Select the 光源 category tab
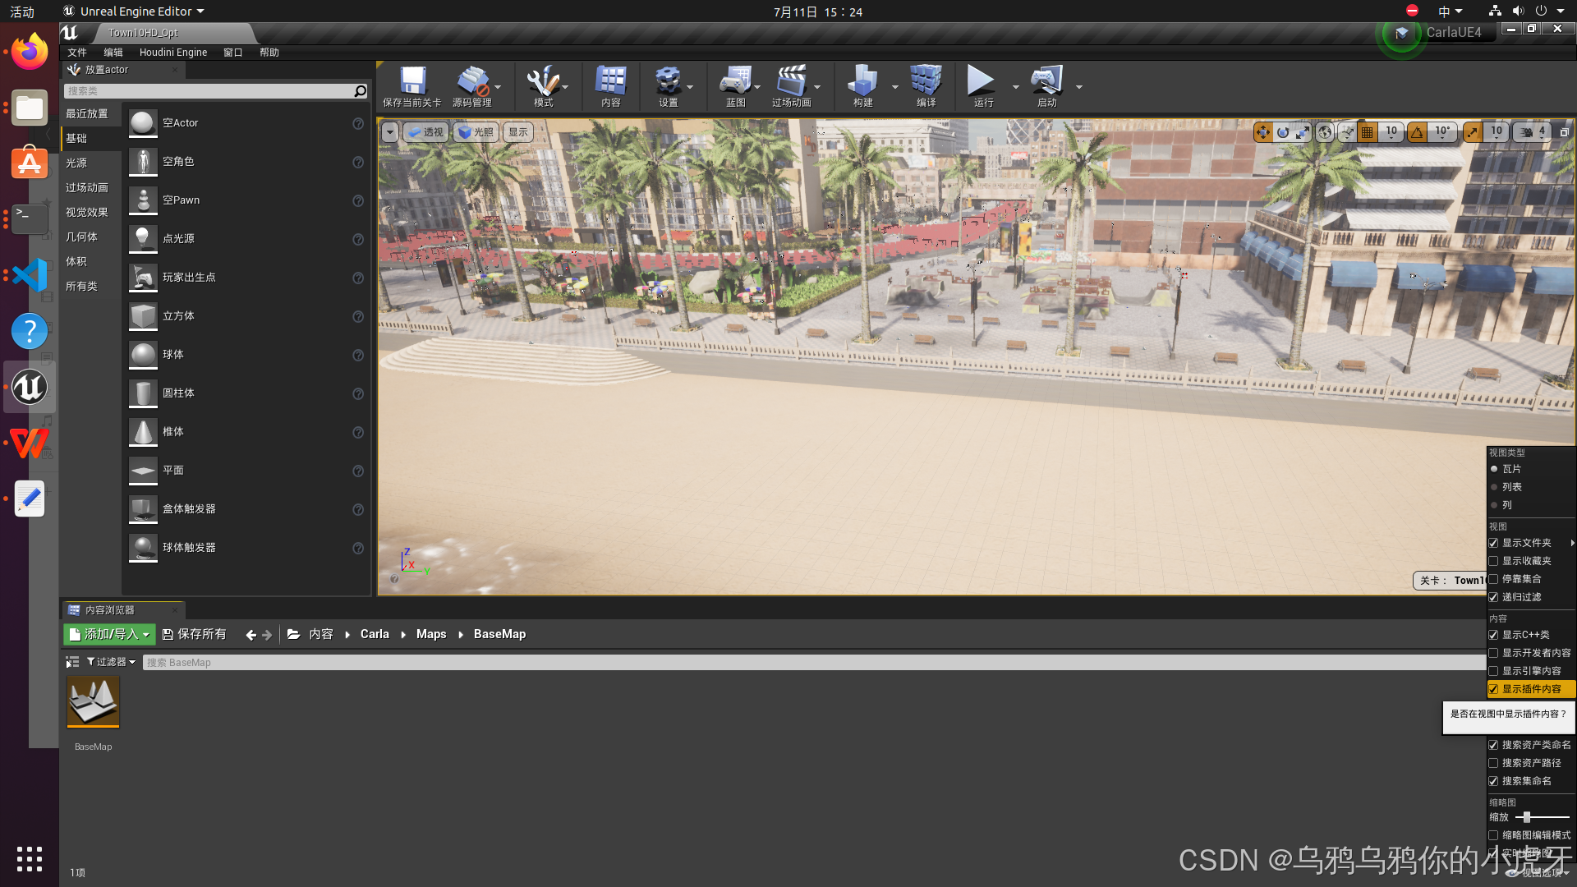 click(76, 163)
